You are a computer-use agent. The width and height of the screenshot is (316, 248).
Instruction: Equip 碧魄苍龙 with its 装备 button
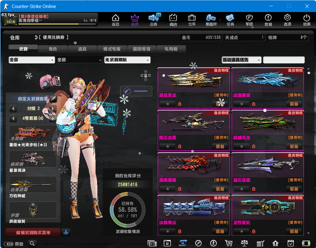(x=294, y=146)
